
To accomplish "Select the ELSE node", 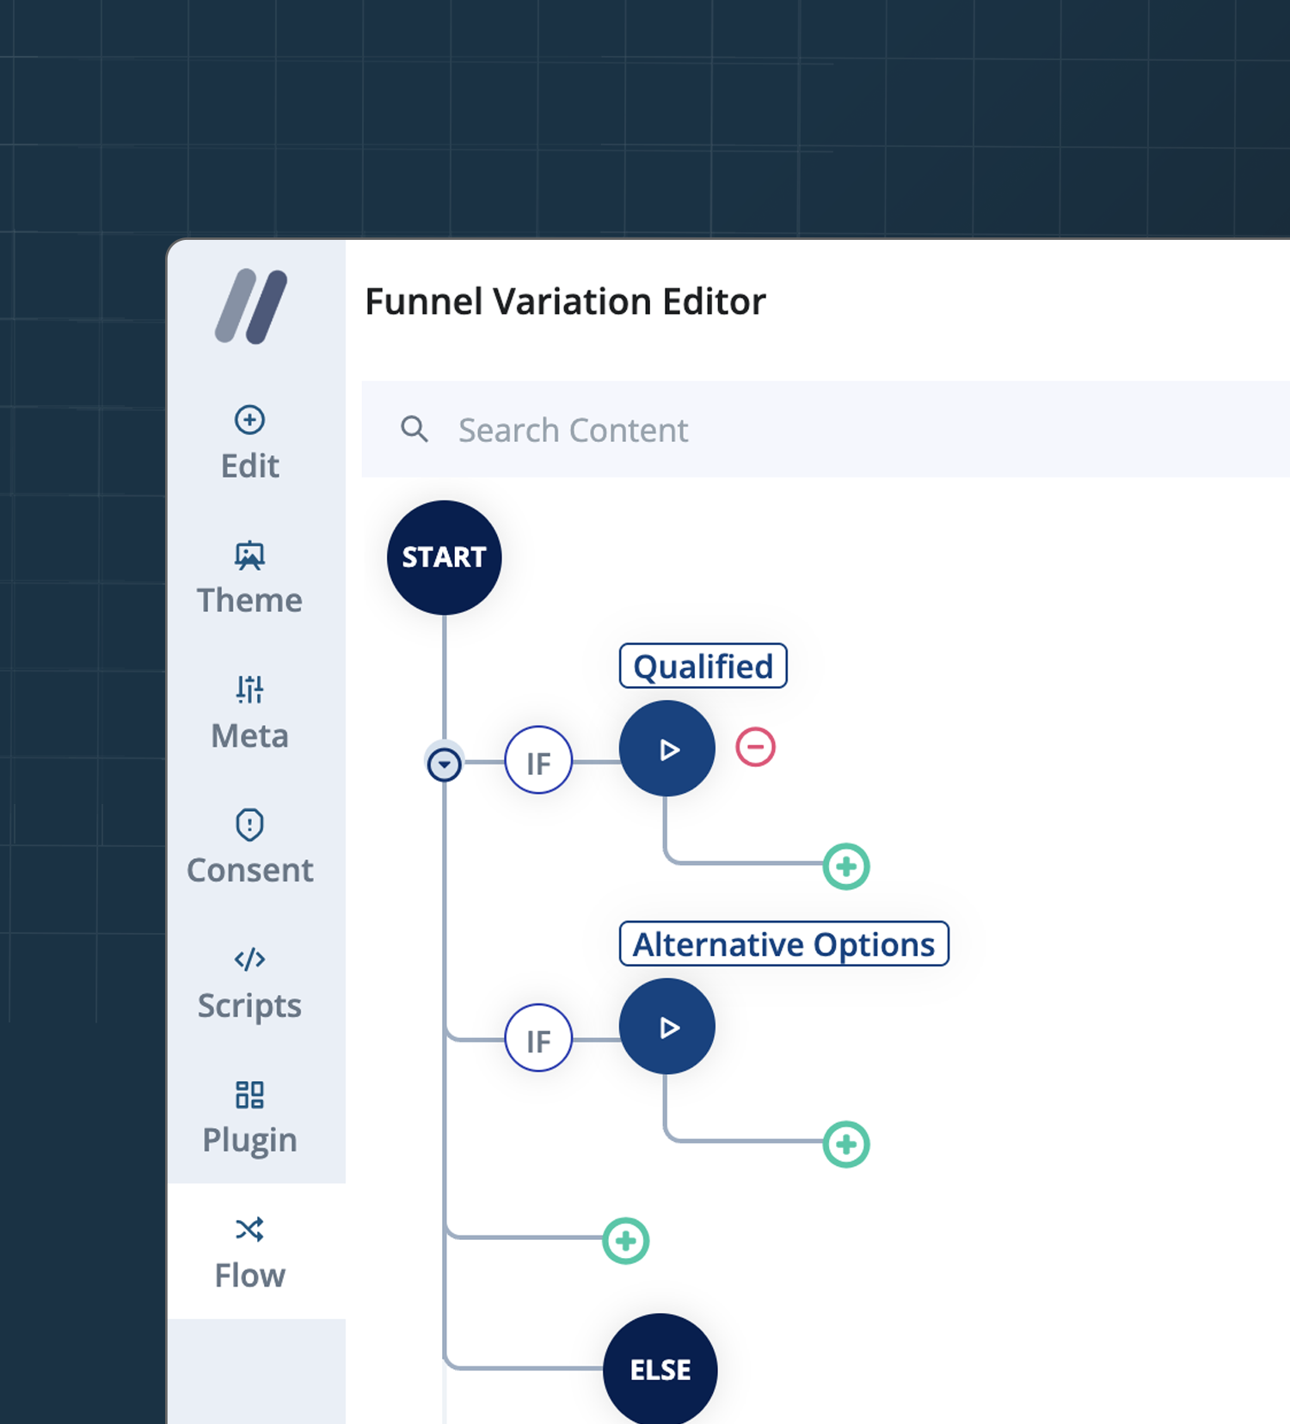I will click(660, 1369).
